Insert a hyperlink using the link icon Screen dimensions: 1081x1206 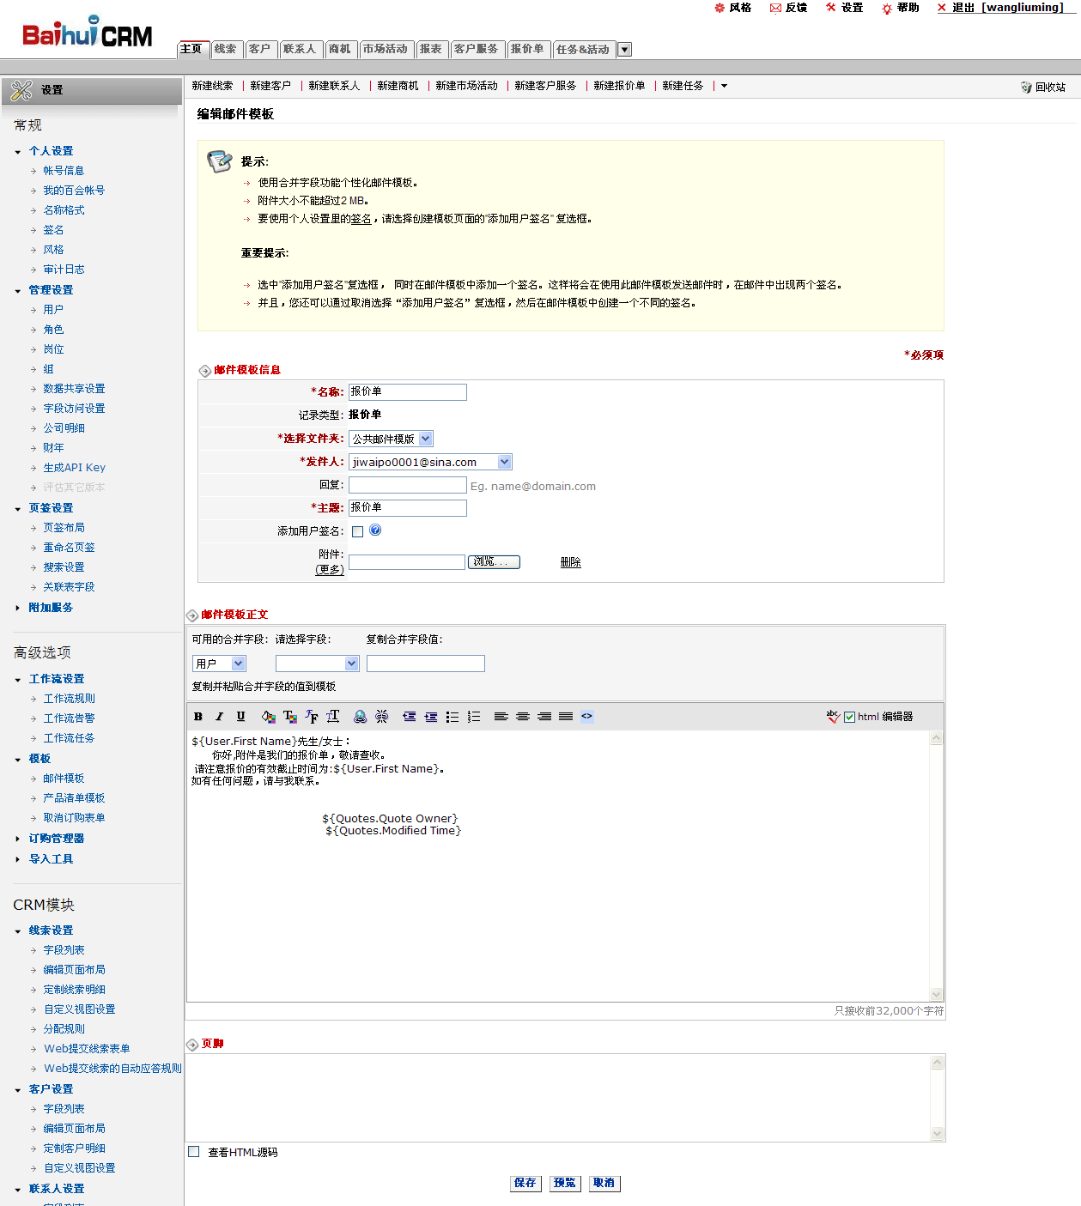[x=361, y=717]
